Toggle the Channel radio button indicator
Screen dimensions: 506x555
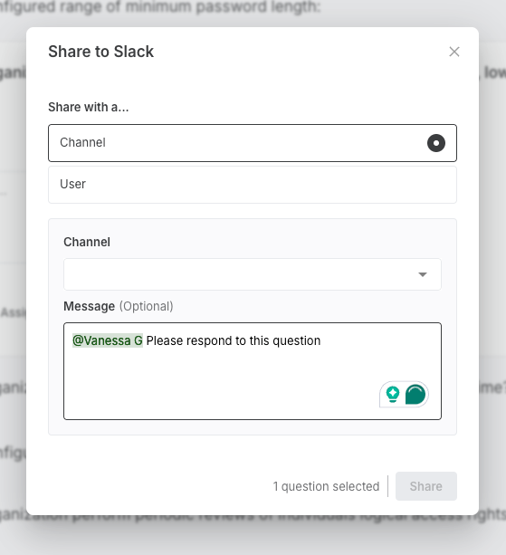click(436, 143)
